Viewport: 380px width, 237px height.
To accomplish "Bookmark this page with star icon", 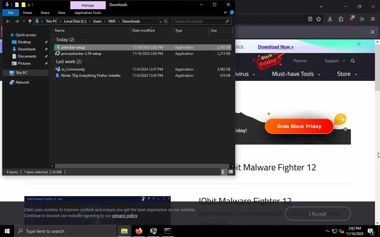I will [319, 19].
